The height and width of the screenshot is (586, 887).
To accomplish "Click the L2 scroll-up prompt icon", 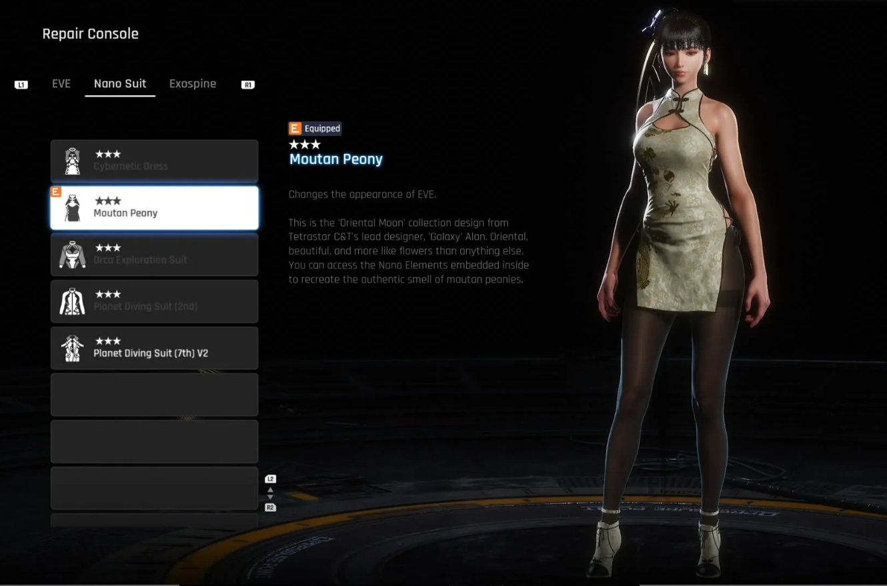I will point(270,479).
